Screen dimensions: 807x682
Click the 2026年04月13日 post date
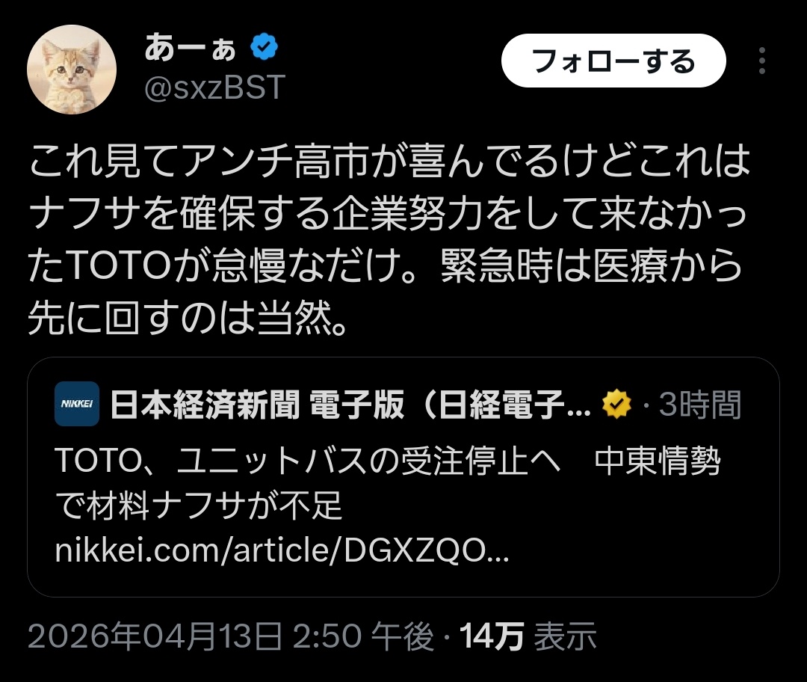point(155,636)
